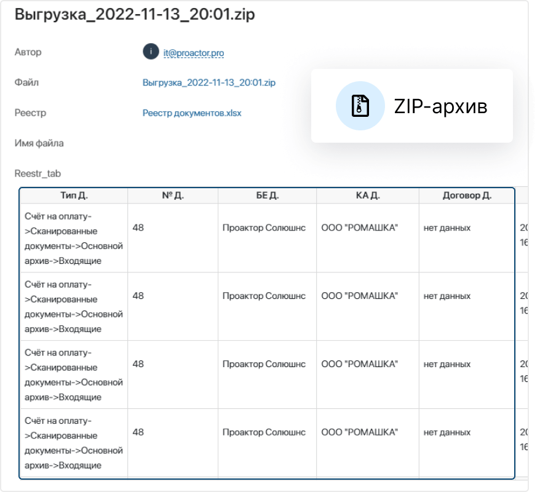
Task: Click the page title Выгрузка_2022-11-13_20:01.zip
Action: tap(135, 15)
